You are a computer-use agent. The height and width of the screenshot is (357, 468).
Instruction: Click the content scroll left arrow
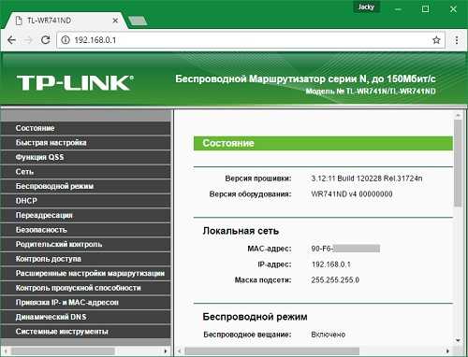tap(179, 351)
